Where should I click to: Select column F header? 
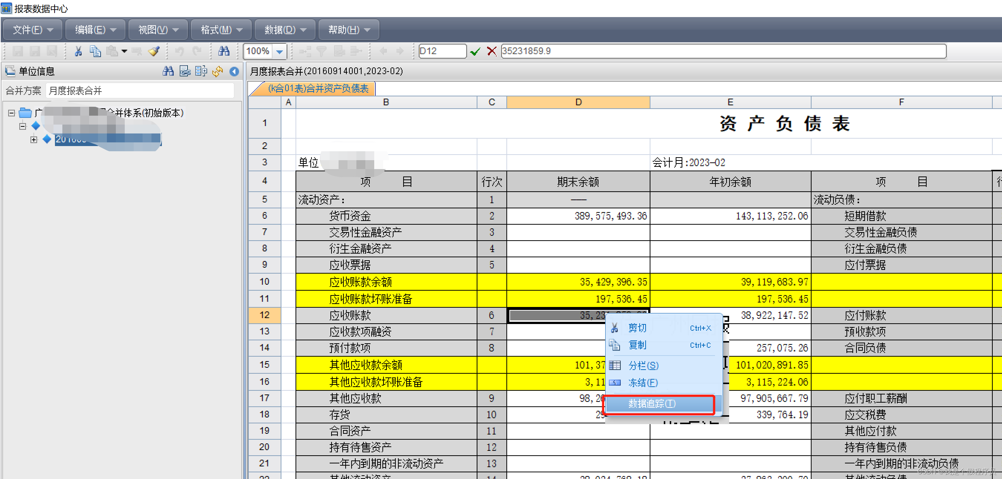pos(902,102)
